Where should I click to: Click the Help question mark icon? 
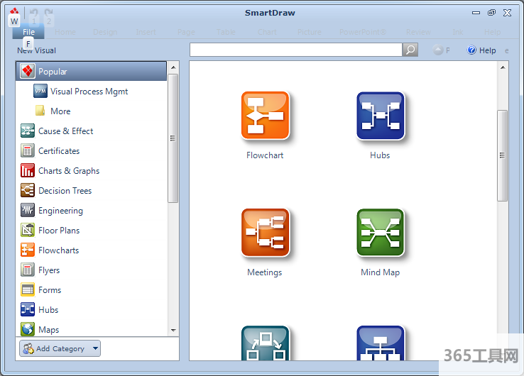[471, 50]
